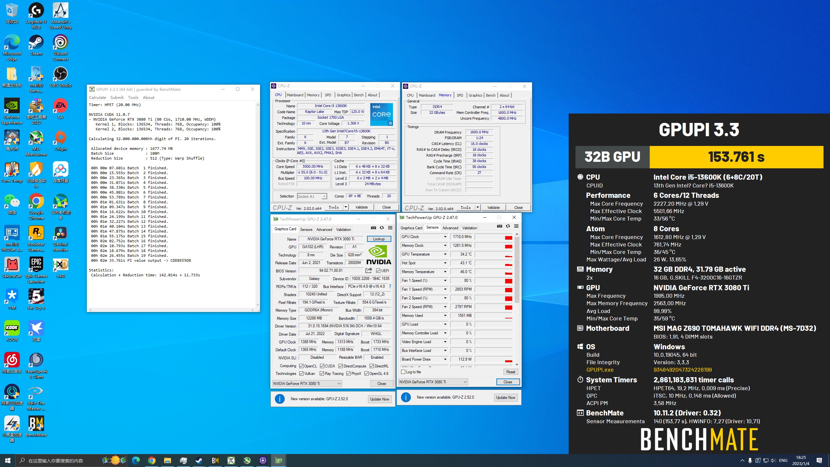Open OBS Studio desktop icon

[61, 77]
